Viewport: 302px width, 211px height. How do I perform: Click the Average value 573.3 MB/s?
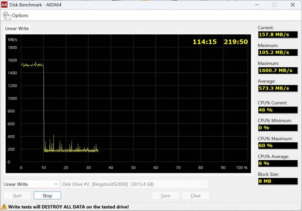coord(278,88)
